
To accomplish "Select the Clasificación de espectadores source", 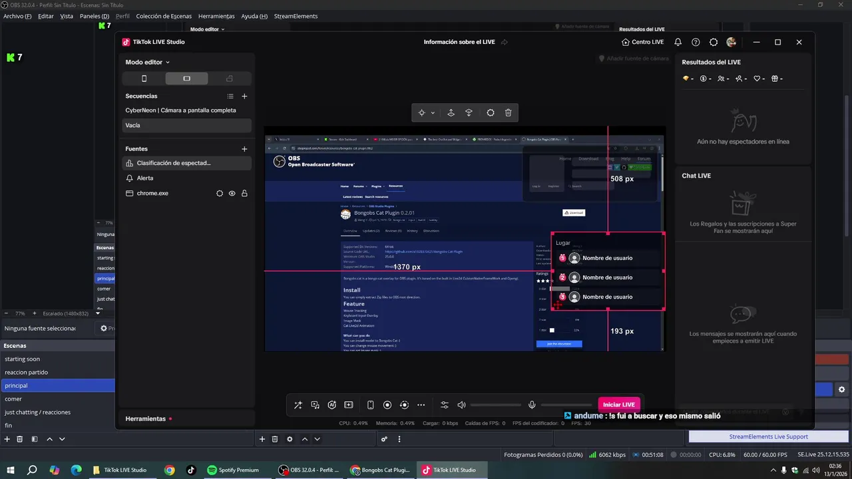I will (x=186, y=163).
